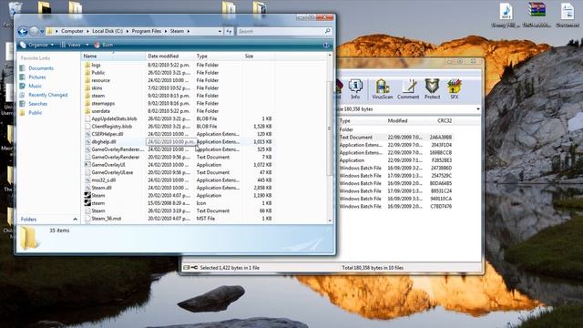Click the Info button in WinRAR

coord(355,89)
